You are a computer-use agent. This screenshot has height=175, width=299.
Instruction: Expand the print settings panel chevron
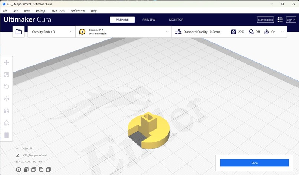click(282, 32)
